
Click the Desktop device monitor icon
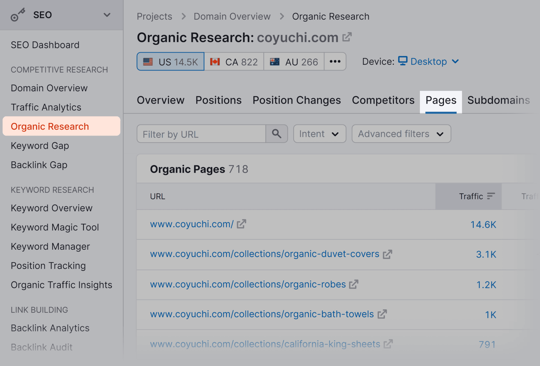403,61
